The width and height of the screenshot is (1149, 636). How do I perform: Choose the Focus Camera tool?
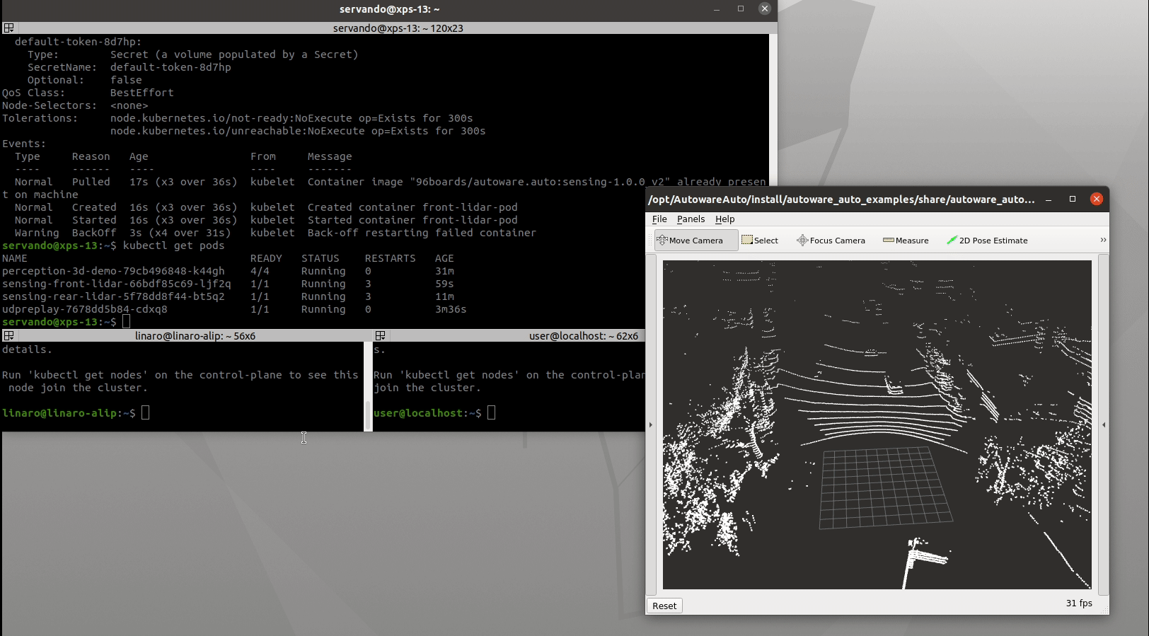coord(831,241)
